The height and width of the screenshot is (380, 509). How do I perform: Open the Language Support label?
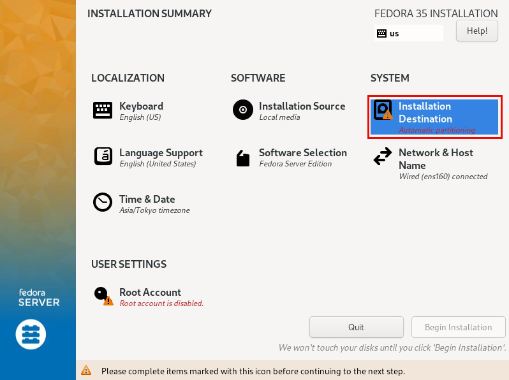point(161,153)
